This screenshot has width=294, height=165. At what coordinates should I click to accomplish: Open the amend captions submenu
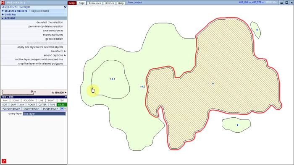pyautogui.click(x=55, y=55)
